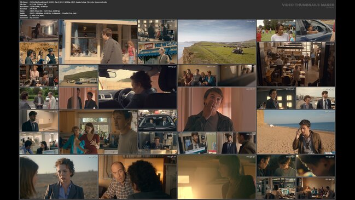Select the File Name line in the header
This screenshot has width=355, height=200.
(63, 2)
